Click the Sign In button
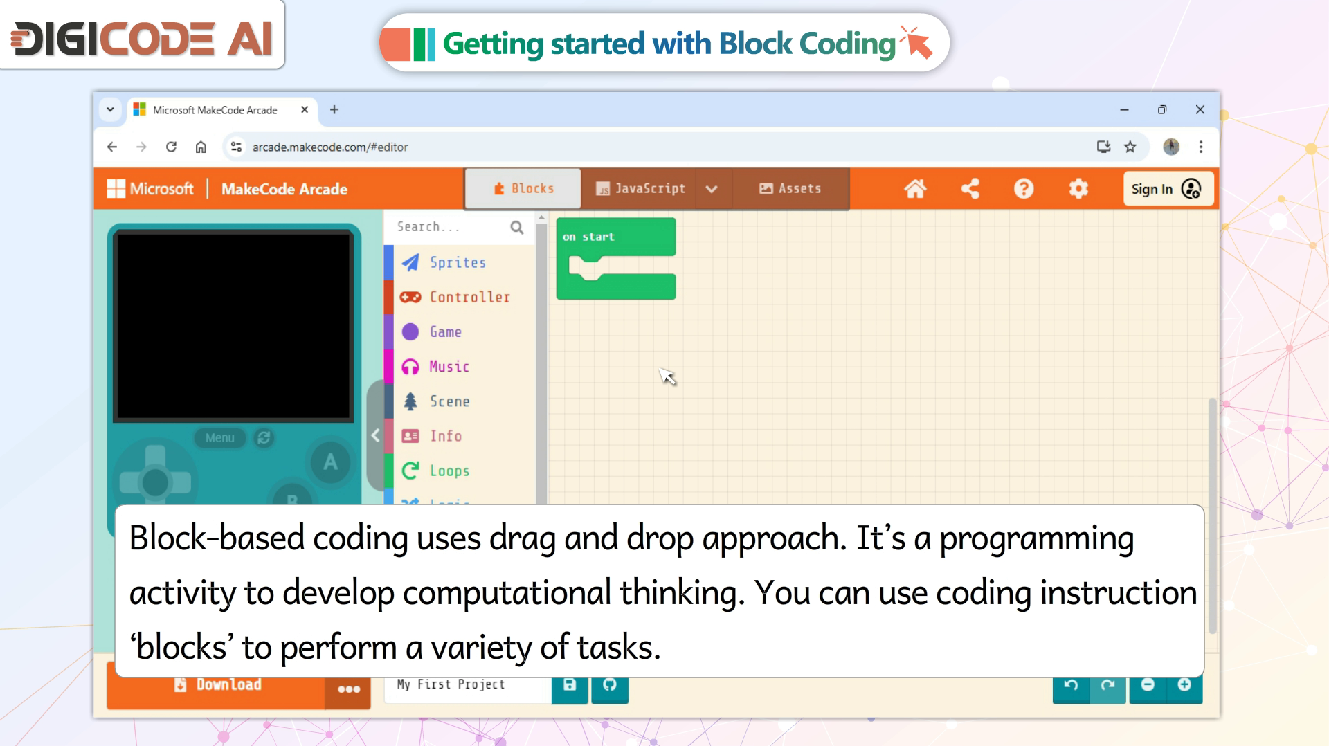Viewport: 1329px width, 746px height. coord(1168,189)
